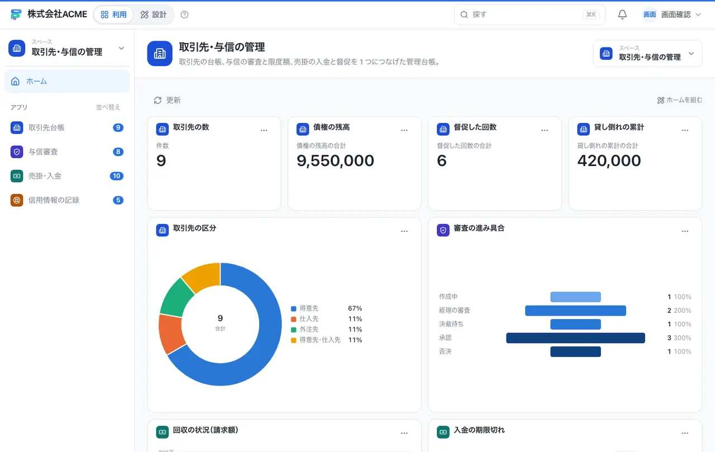Click the 承認 bar in funnel chart
715x452 pixels.
575,338
